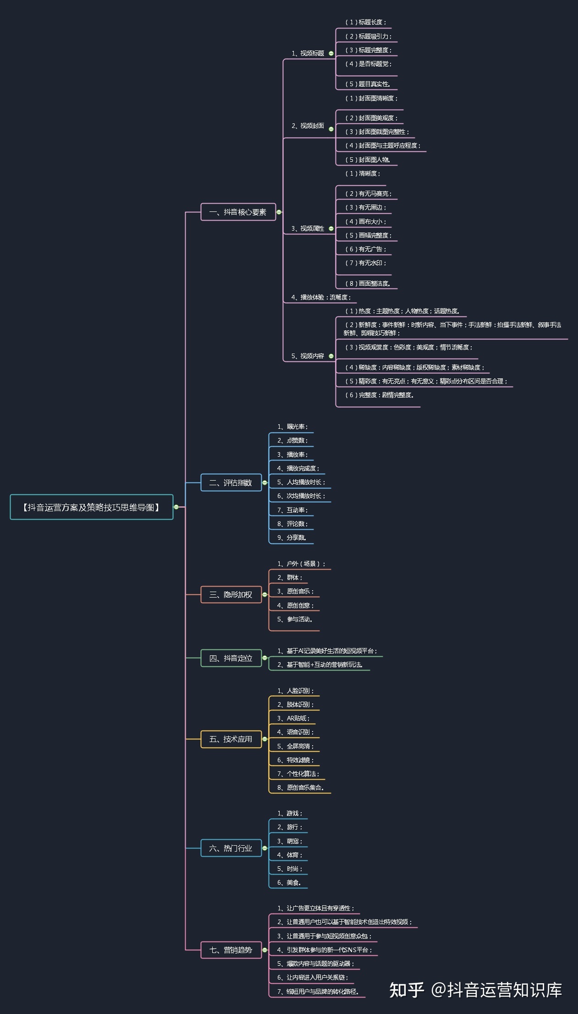Click the 3、AR贴纸 leaf item
The height and width of the screenshot is (1014, 578).
[x=293, y=718]
